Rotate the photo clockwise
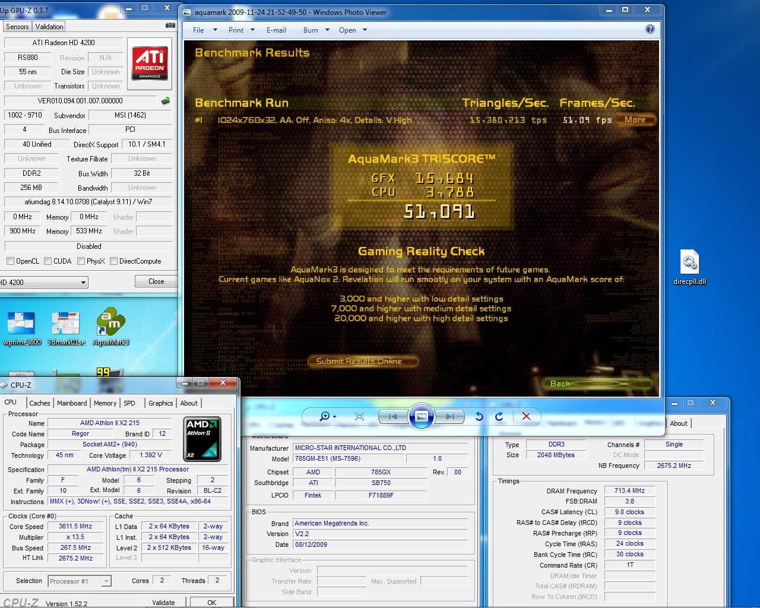Viewport: 760px width, 608px height. (x=499, y=416)
